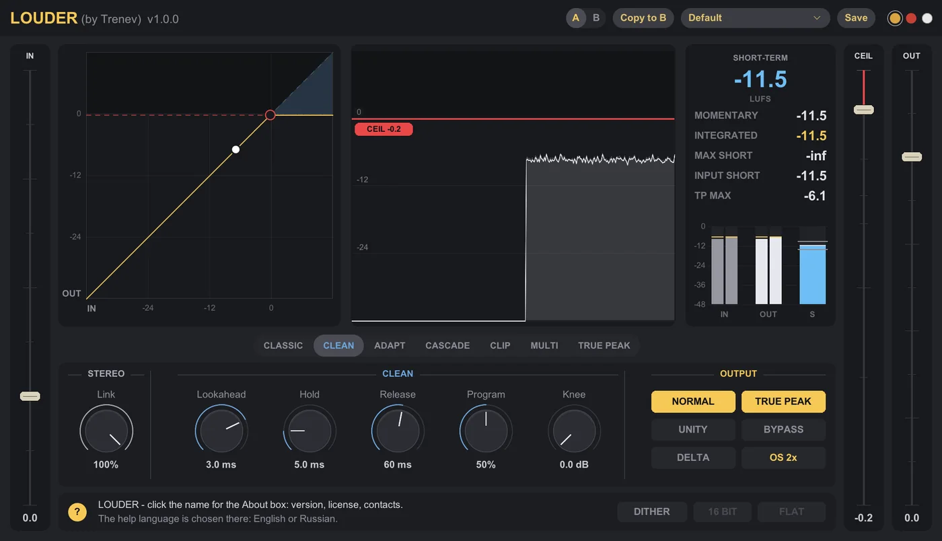Select the CLASSIC mode tab

pyautogui.click(x=283, y=346)
